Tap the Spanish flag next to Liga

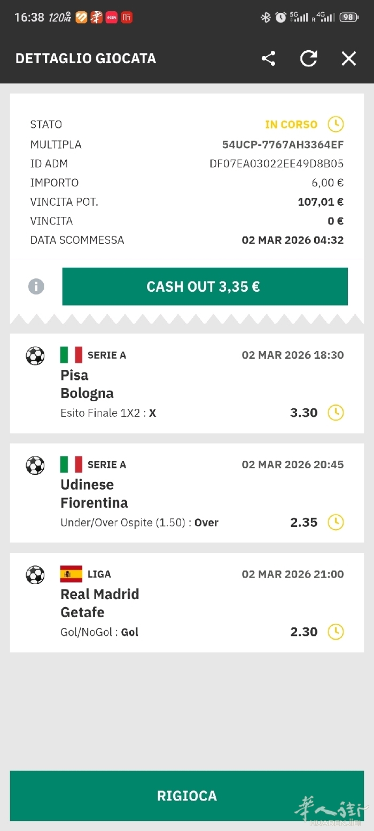tap(71, 574)
